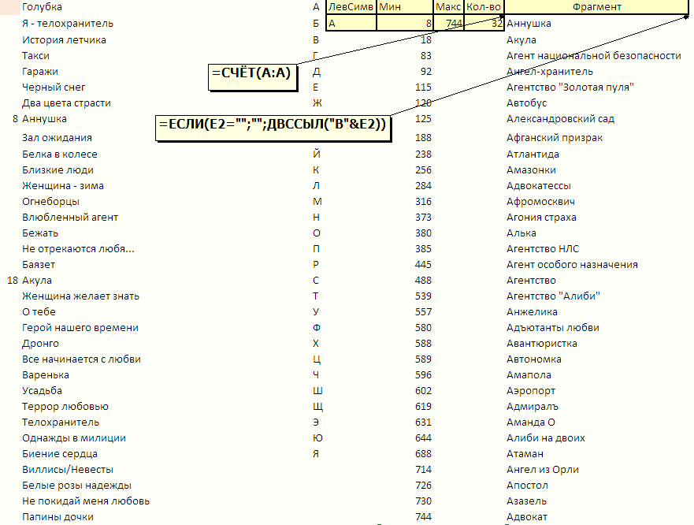Viewport: 694px width, 525px height.
Task: Select the bottom number cell 744
Action: click(x=423, y=516)
